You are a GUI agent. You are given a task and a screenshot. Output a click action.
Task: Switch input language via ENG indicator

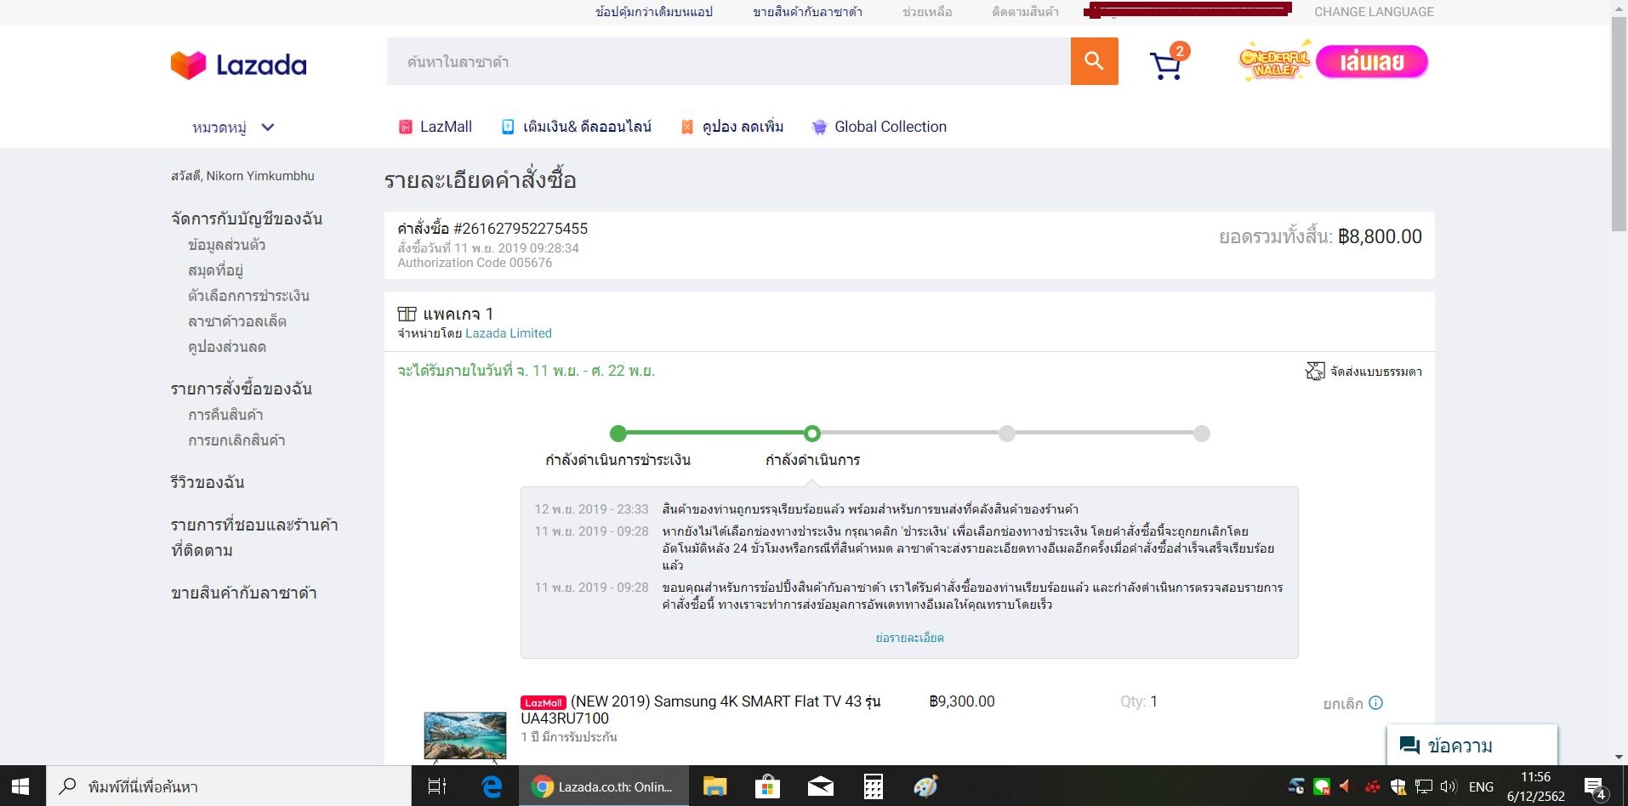[1481, 786]
